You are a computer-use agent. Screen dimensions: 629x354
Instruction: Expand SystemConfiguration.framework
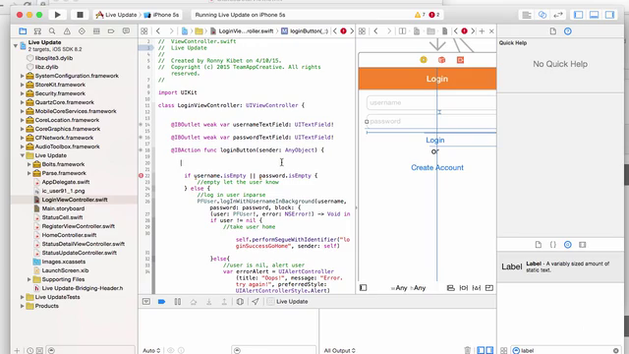click(x=23, y=76)
